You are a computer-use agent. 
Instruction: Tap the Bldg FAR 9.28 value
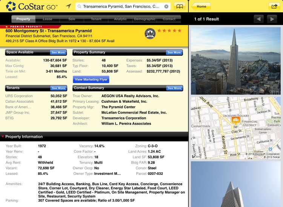click(x=151, y=162)
